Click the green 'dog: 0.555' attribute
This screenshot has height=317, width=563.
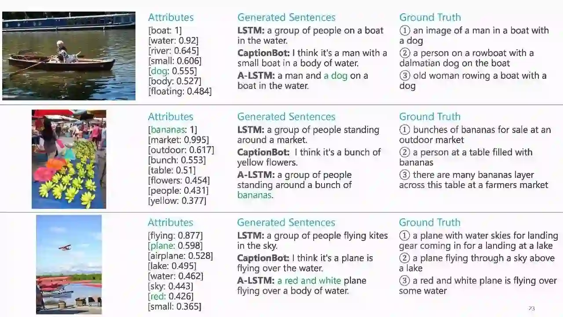[173, 71]
